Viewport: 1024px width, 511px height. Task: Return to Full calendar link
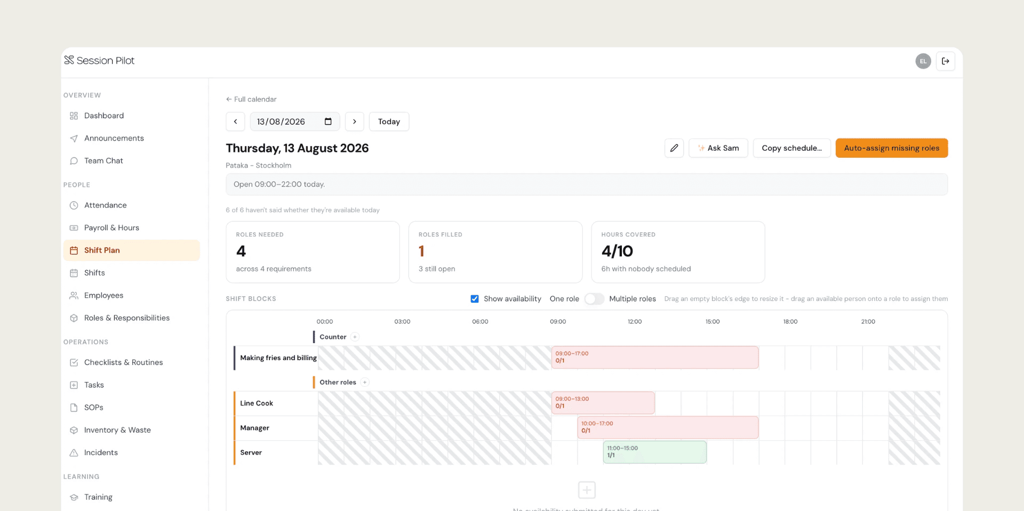[251, 99]
